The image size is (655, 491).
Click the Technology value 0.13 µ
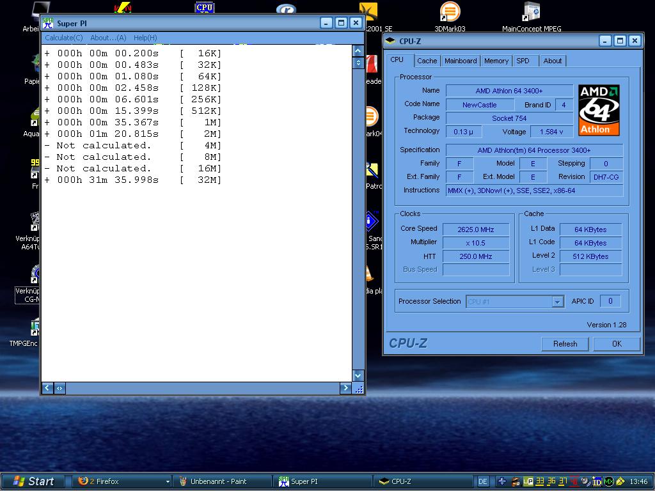(x=463, y=132)
